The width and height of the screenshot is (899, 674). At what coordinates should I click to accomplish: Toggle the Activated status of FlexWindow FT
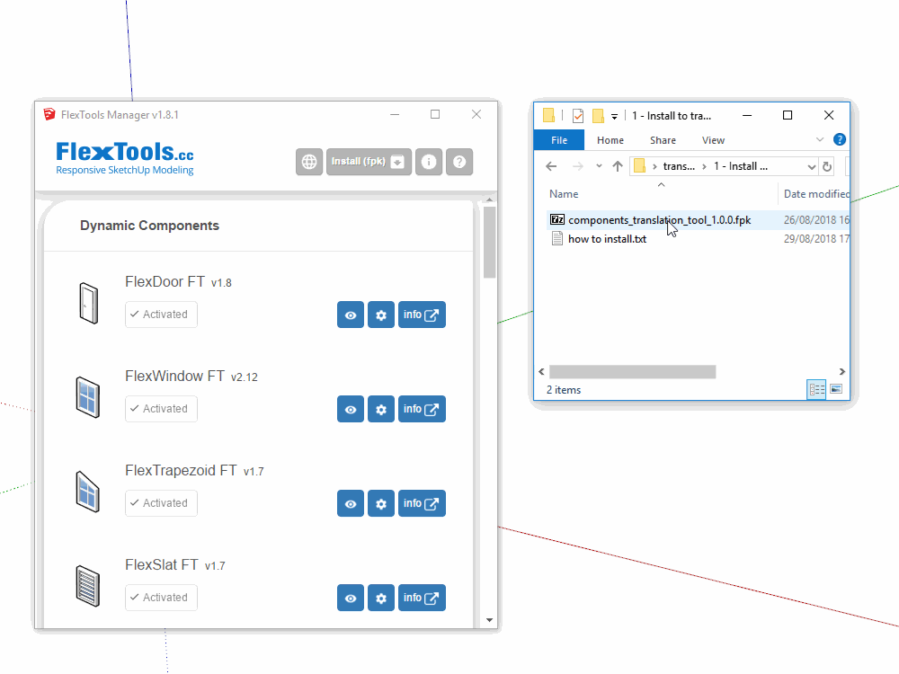(161, 409)
